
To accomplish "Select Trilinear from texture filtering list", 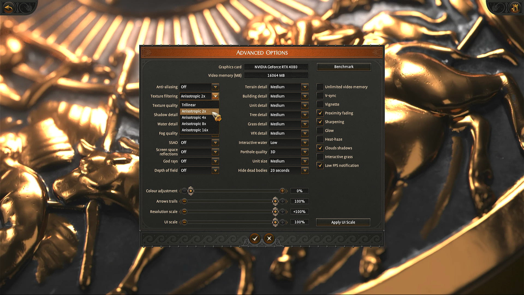I will coord(200,105).
